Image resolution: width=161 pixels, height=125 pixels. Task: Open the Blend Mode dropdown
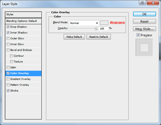pyautogui.click(x=84, y=23)
